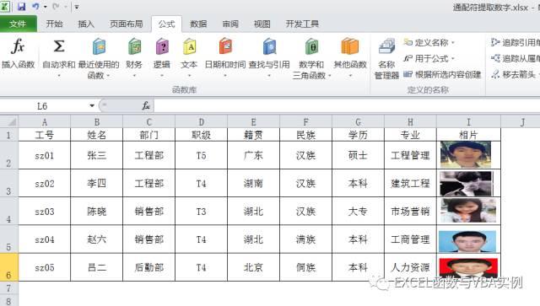This screenshot has height=306, width=540.
Task: Click the cell containing 大专
Action: 358,212
